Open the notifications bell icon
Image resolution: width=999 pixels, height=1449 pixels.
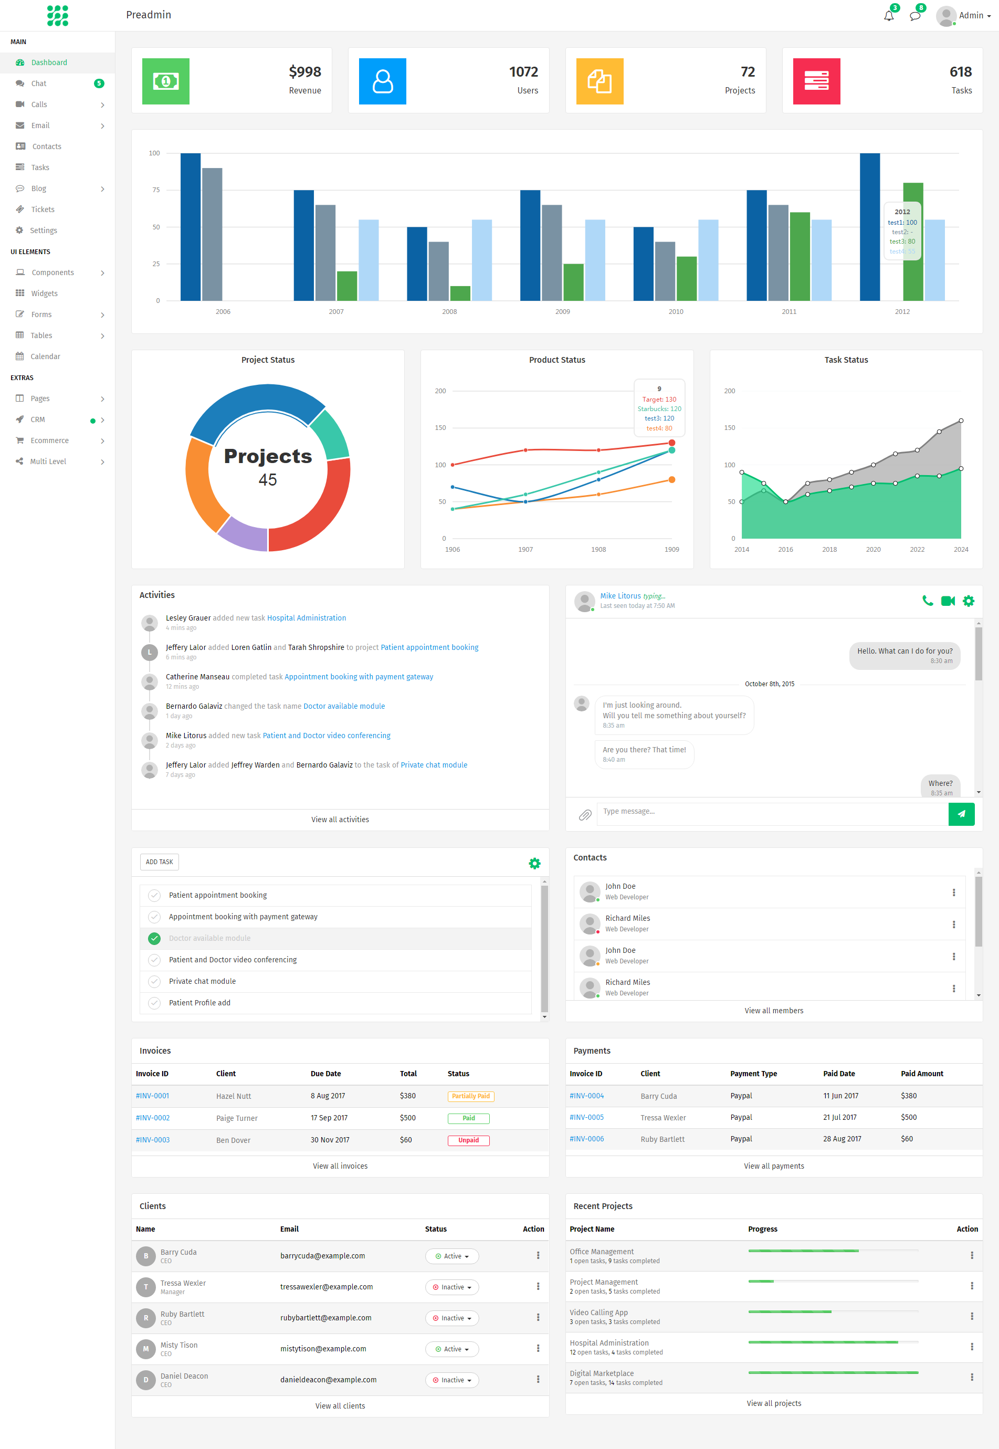pos(888,16)
